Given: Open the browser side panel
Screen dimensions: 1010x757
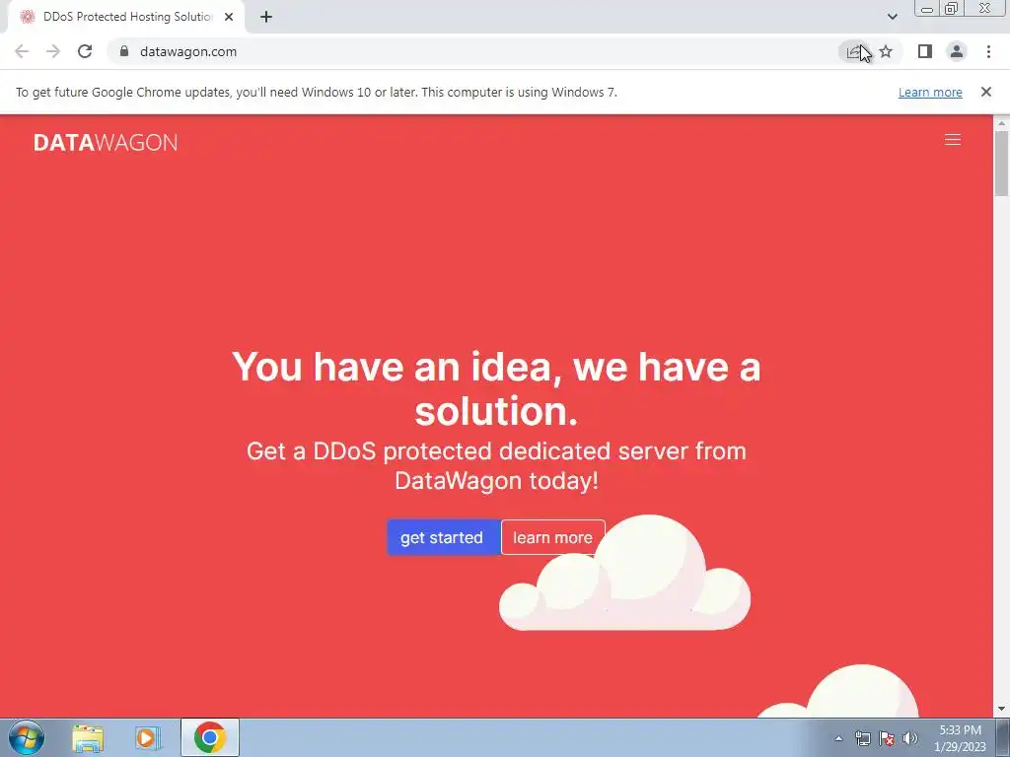Looking at the screenshot, I should tap(925, 51).
